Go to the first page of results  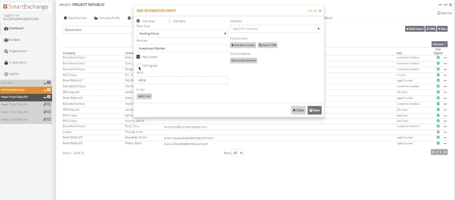pos(433,152)
